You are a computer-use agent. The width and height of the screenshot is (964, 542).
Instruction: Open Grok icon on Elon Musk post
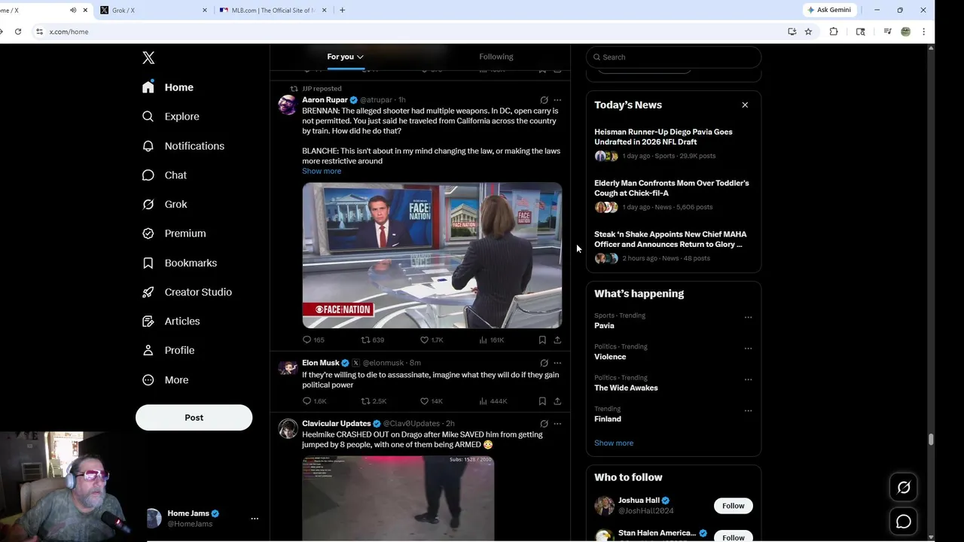[x=544, y=363]
